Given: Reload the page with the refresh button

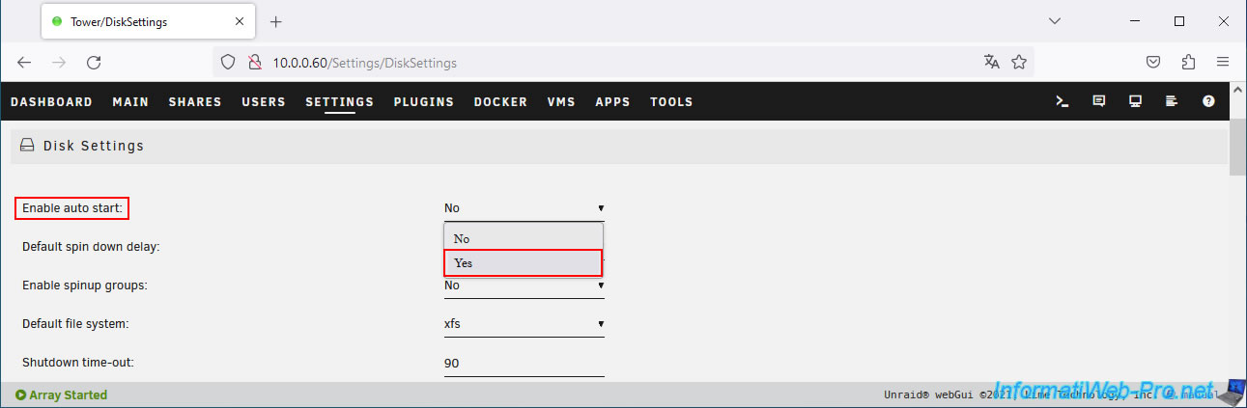Looking at the screenshot, I should point(94,62).
